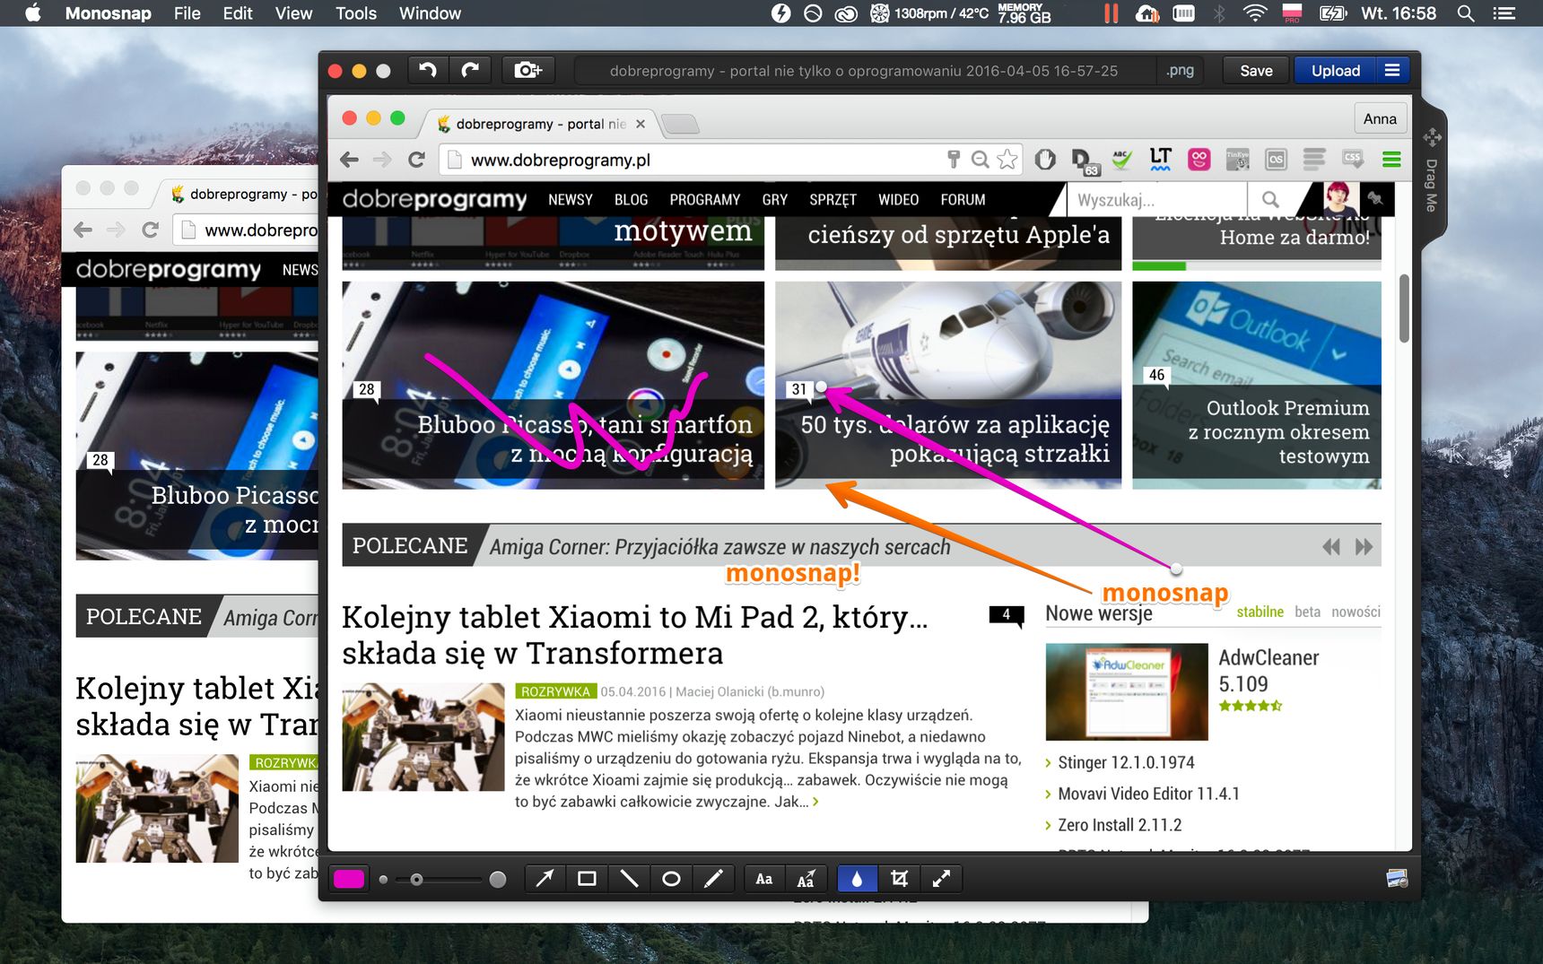Select the Crop tool
Viewport: 1543px width, 964px height.
pyautogui.click(x=899, y=879)
